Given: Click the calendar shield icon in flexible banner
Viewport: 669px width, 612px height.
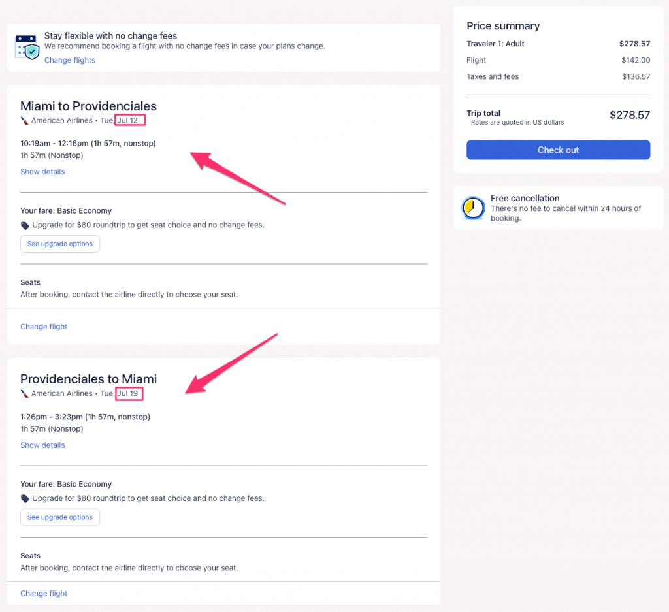Looking at the screenshot, I should pos(27,47).
